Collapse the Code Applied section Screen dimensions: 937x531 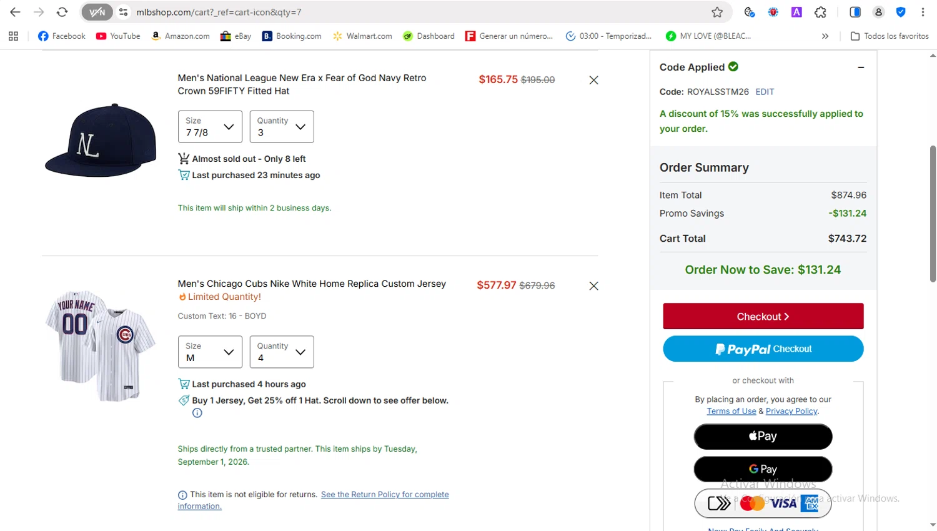(861, 67)
